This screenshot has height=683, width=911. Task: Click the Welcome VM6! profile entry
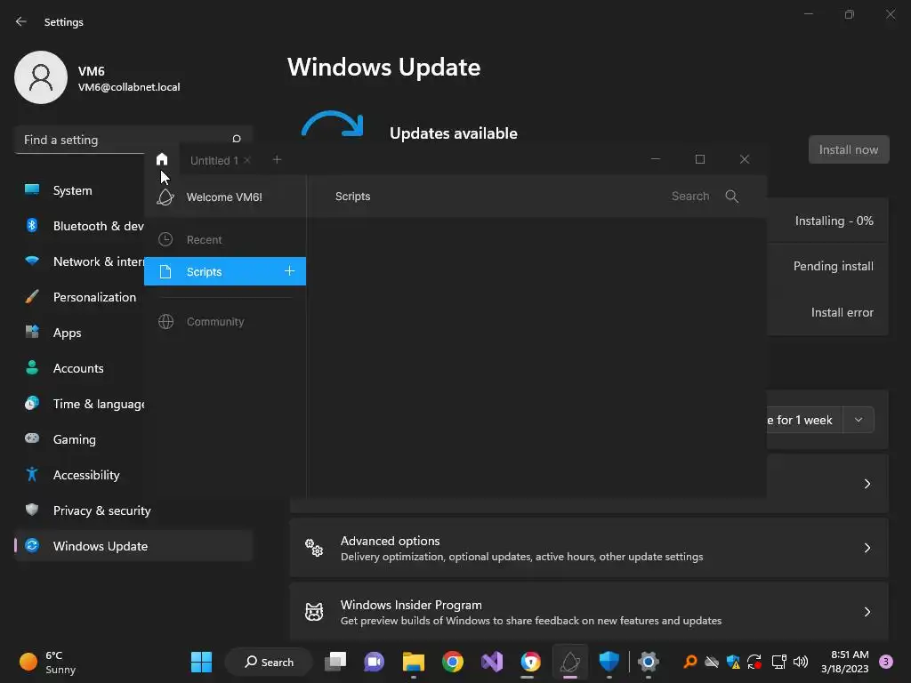coord(225,197)
